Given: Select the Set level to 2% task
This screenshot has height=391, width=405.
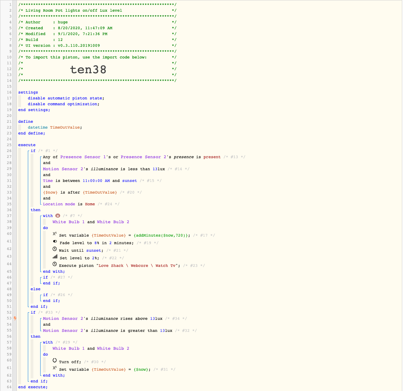Looking at the screenshot, I should click(79, 258).
